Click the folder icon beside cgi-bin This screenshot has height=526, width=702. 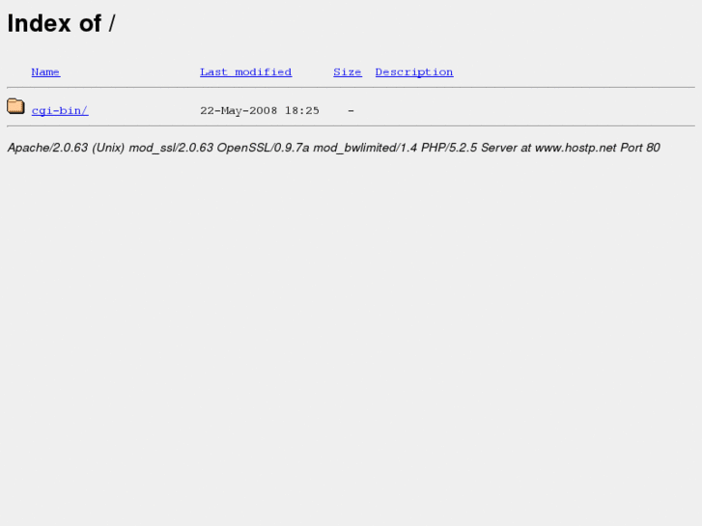point(15,106)
